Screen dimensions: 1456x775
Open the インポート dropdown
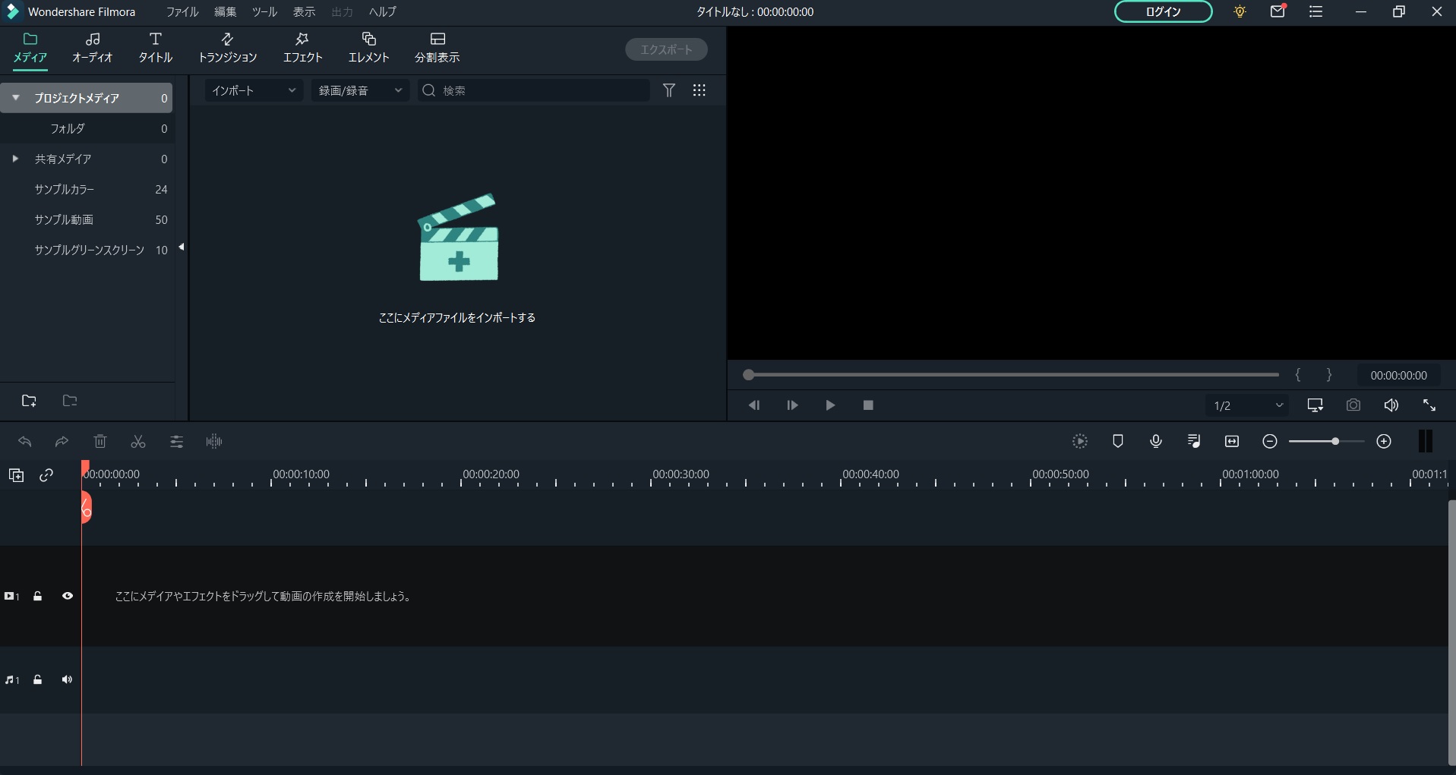[x=253, y=90]
